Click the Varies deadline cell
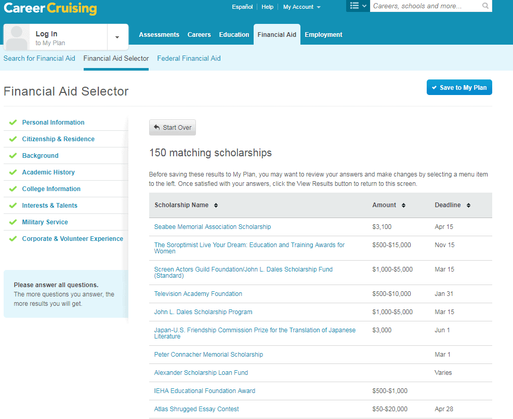 coord(443,373)
